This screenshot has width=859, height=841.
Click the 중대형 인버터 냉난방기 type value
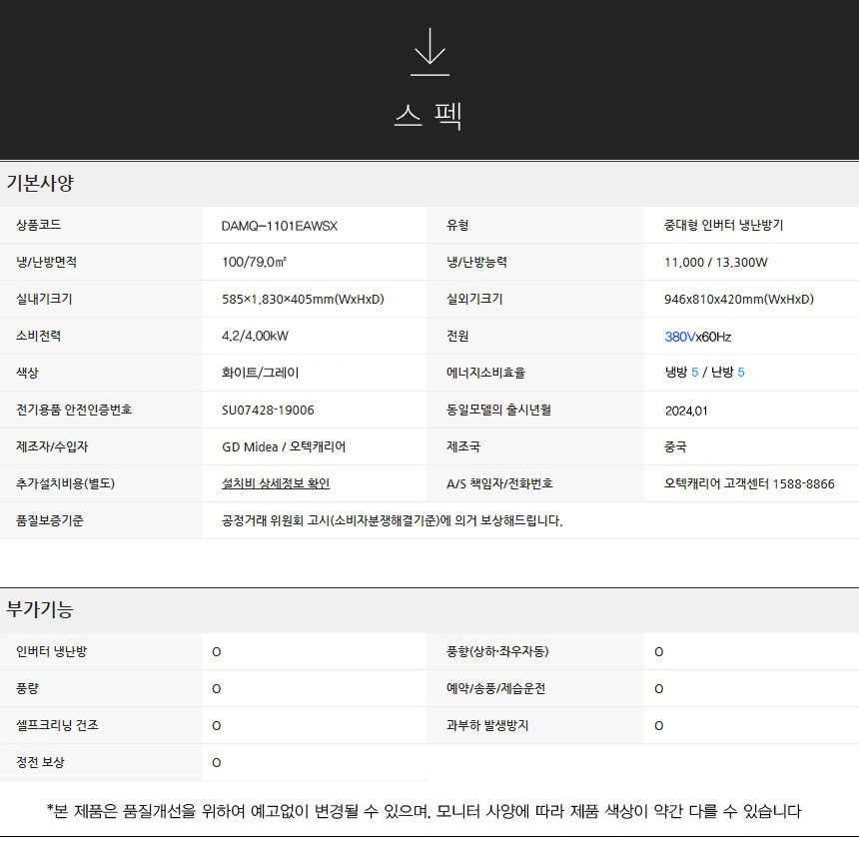(x=723, y=226)
